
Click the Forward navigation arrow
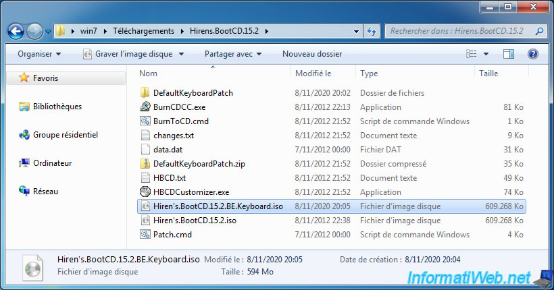point(35,31)
